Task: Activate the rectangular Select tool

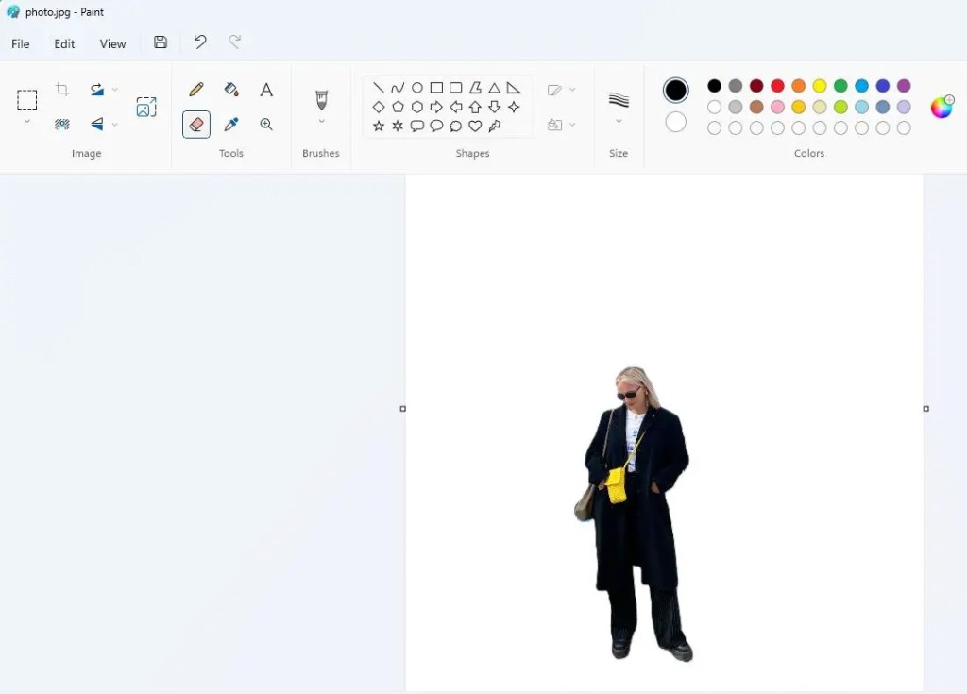Action: [26, 99]
